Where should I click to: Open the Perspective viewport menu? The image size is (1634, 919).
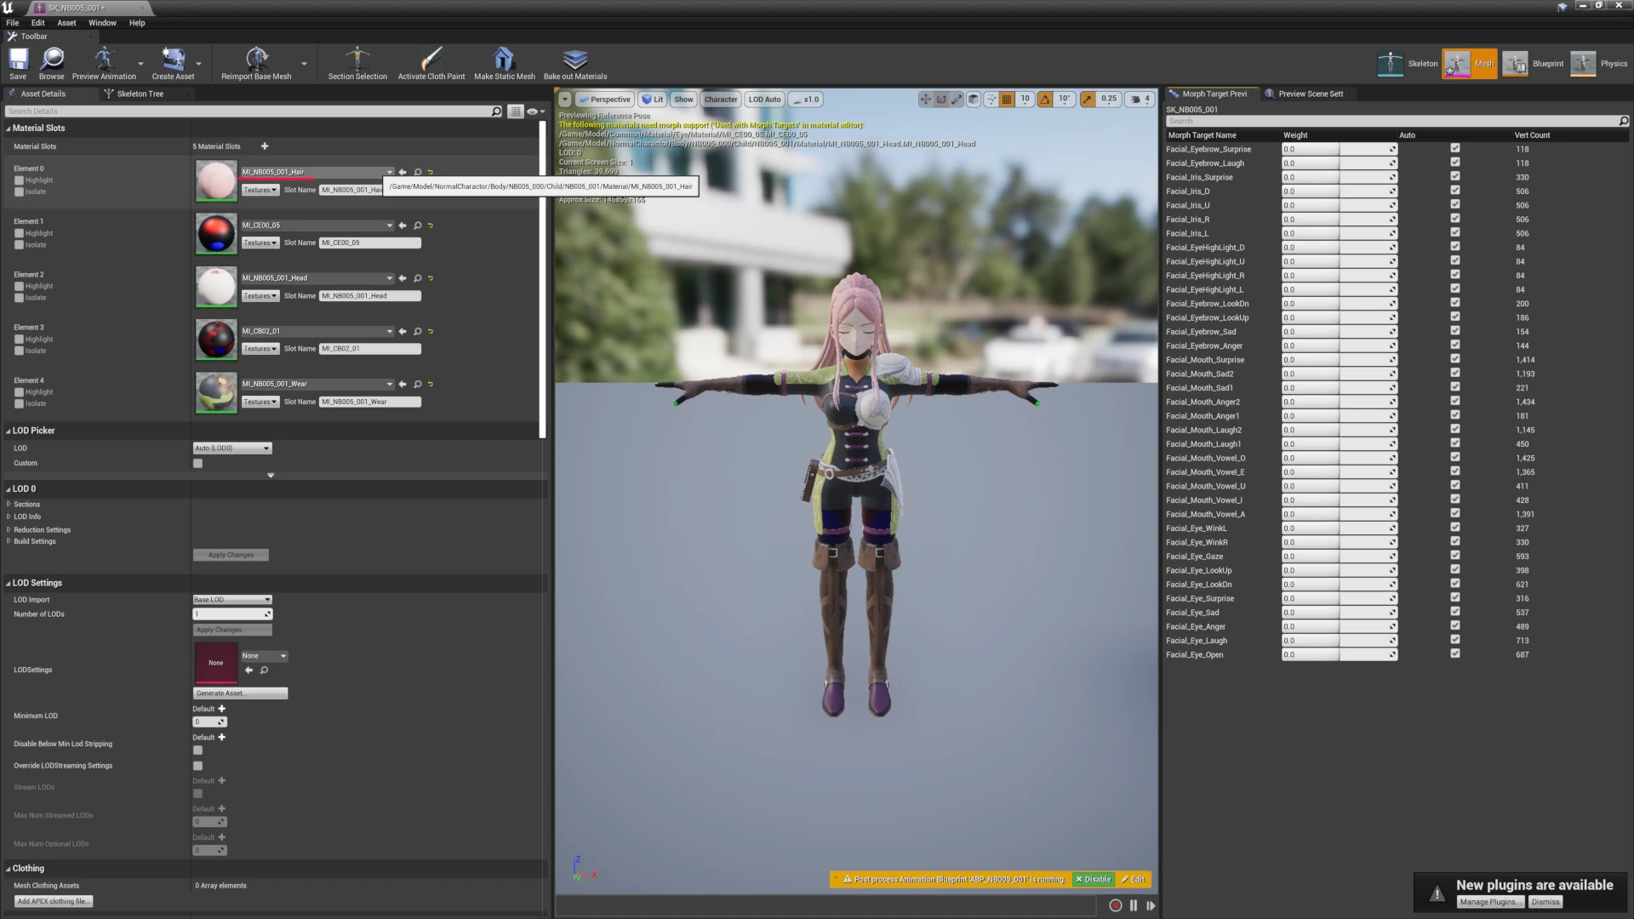tap(603, 100)
